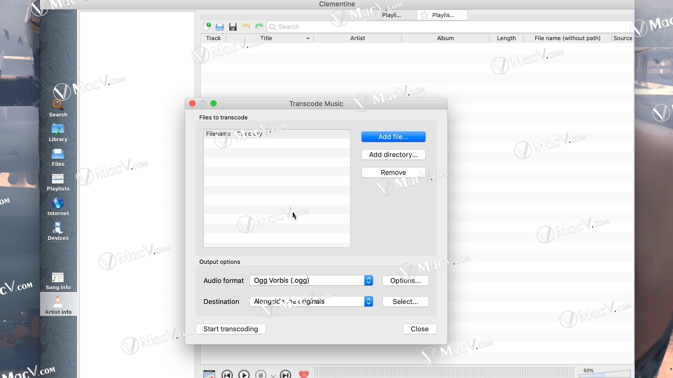Click the red heart love icon
This screenshot has width=673, height=378.
304,374
